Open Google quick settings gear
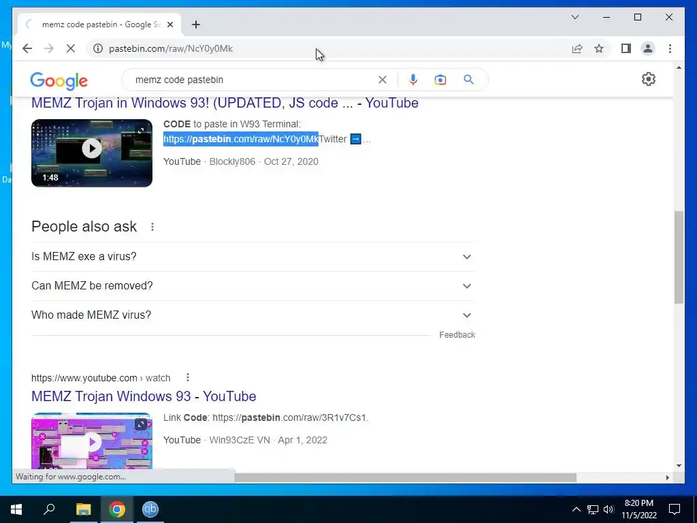Image resolution: width=697 pixels, height=523 pixels. (x=649, y=79)
